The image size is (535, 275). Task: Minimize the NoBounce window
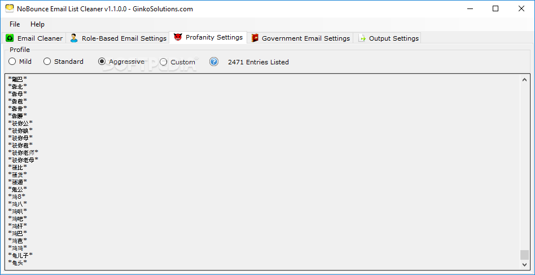(x=470, y=9)
